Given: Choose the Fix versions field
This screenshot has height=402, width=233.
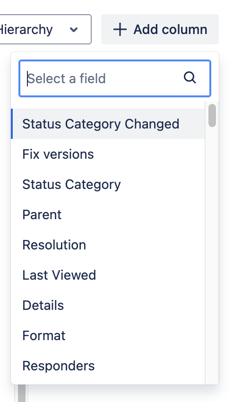Looking at the screenshot, I should click(108, 154).
